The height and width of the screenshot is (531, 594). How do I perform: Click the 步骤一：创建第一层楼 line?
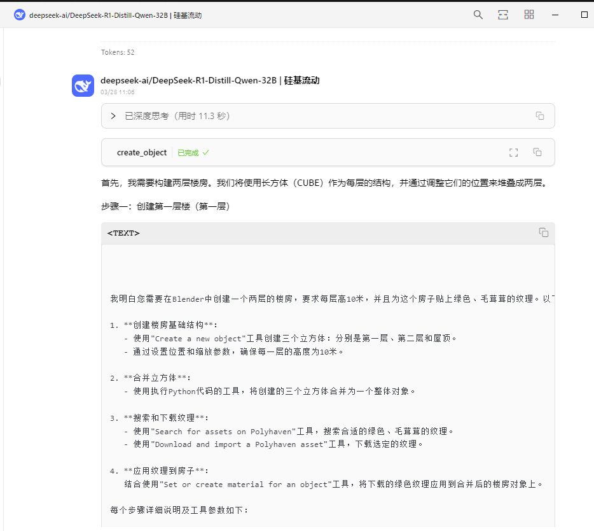[165, 206]
